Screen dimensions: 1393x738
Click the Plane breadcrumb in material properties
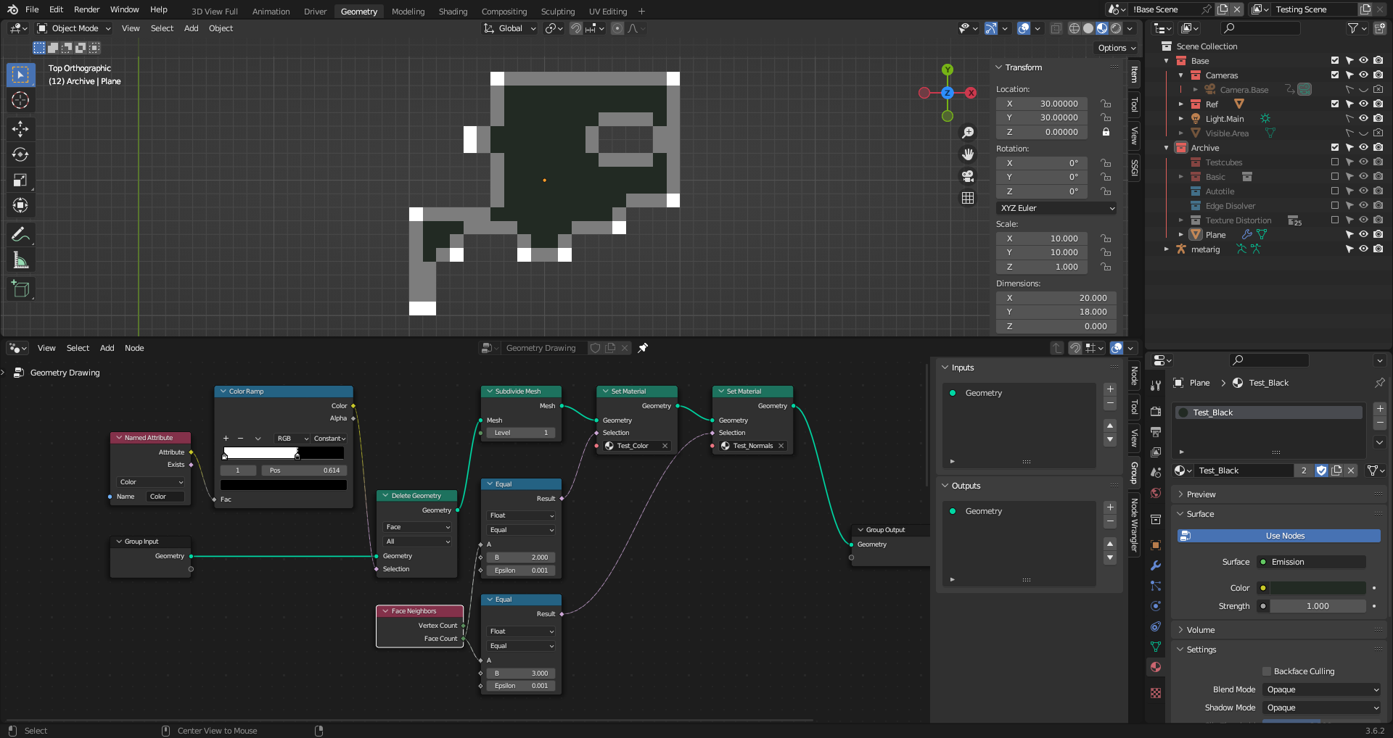1199,383
